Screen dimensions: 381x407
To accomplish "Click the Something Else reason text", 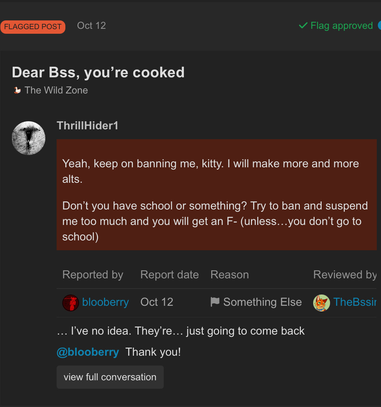I will click(x=263, y=302).
